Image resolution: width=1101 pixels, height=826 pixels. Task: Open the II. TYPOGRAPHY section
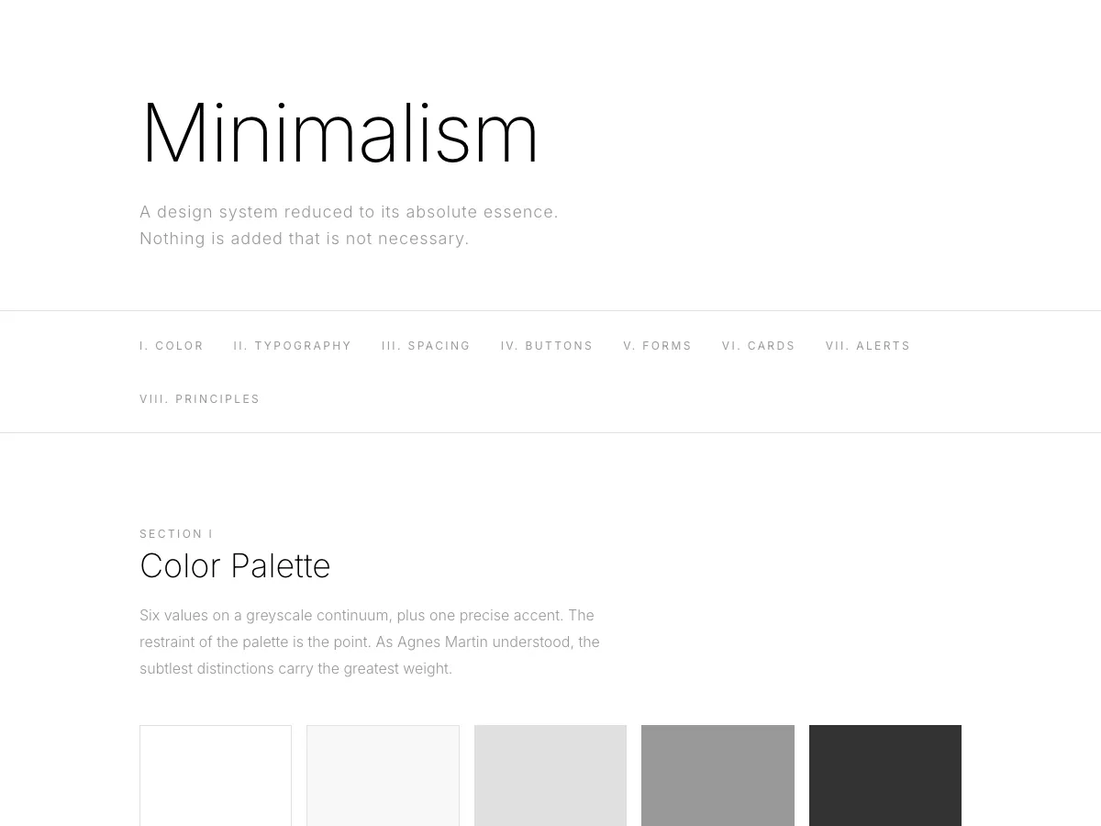click(293, 345)
